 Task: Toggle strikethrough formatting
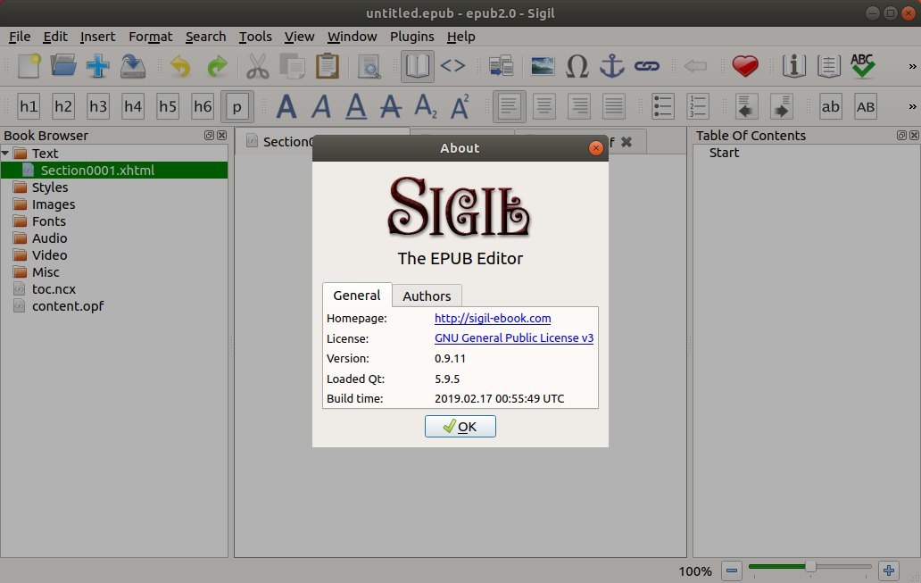tap(391, 106)
